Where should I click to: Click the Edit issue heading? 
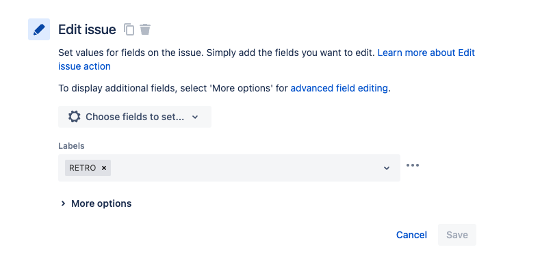pyautogui.click(x=87, y=29)
